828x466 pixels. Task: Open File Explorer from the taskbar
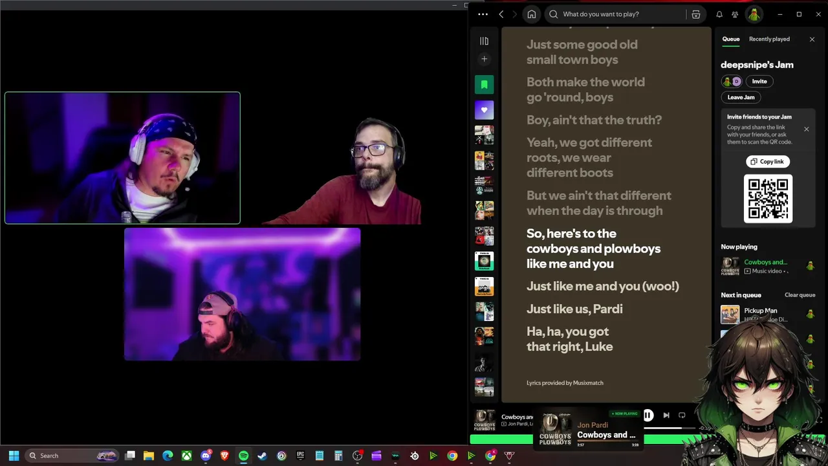[x=149, y=456]
